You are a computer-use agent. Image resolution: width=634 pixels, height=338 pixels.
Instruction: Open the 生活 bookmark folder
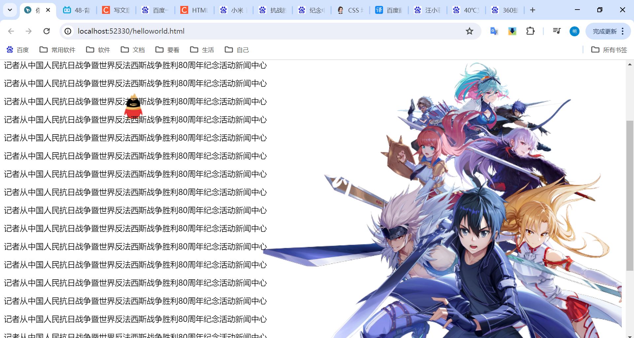point(202,50)
